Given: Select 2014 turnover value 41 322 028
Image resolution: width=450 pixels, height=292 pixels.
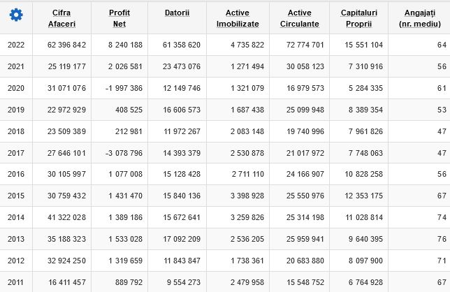Looking at the screenshot, I should pos(66,217).
